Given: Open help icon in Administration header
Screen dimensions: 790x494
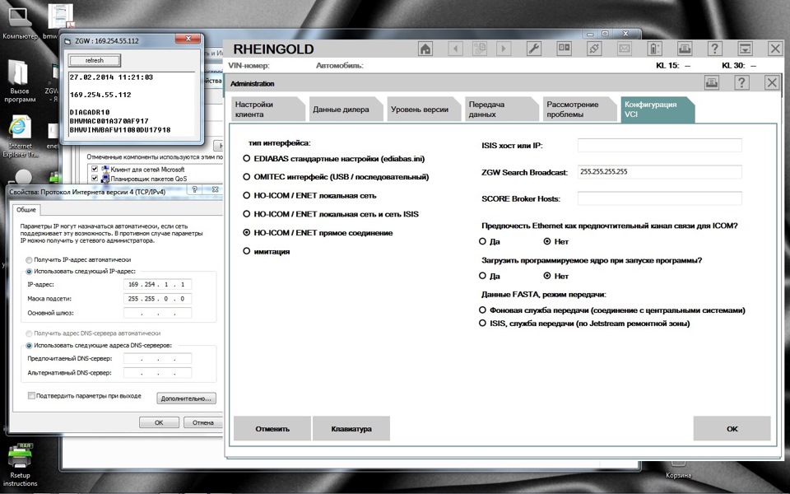Looking at the screenshot, I should 741,82.
